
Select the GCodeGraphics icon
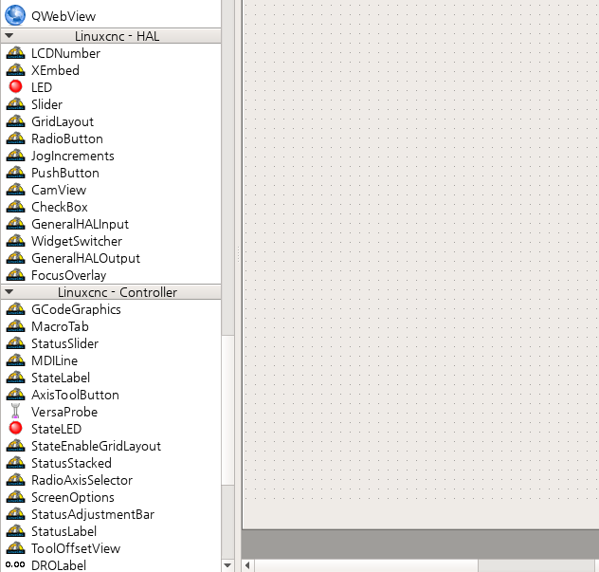pyautogui.click(x=16, y=309)
